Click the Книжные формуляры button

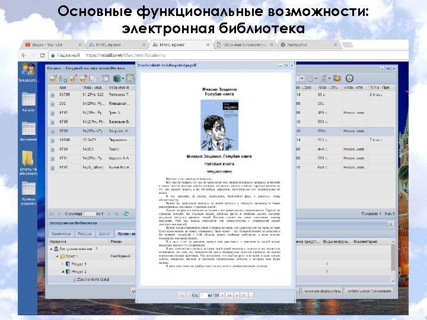[x=322, y=291]
